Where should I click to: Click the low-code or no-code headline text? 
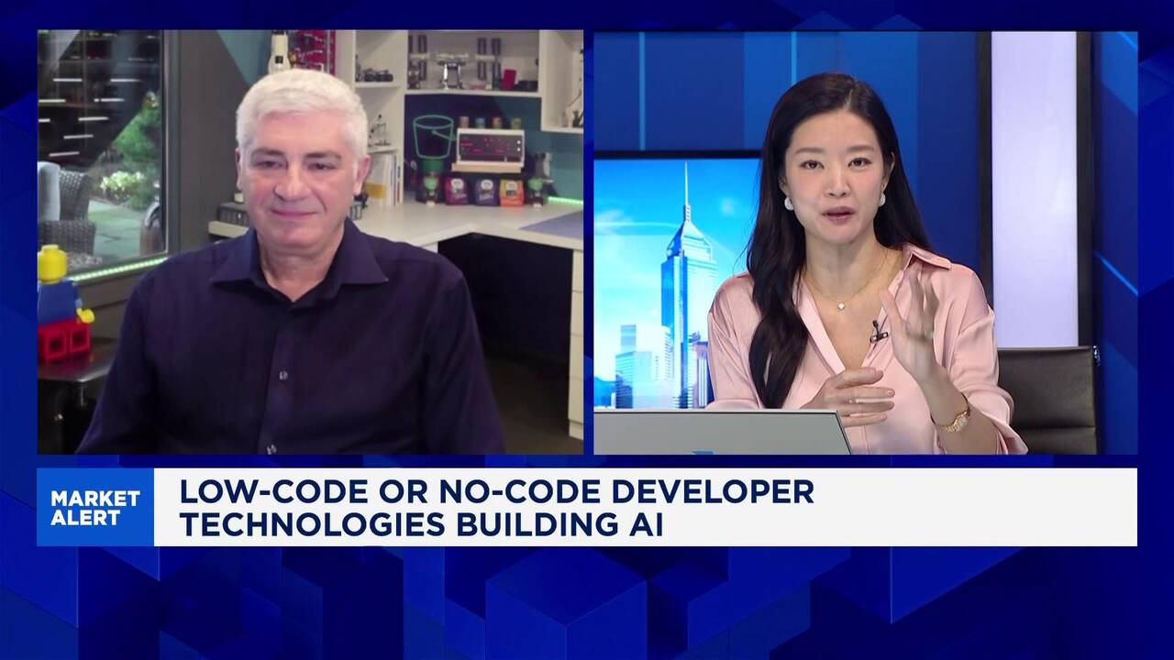pos(495,507)
